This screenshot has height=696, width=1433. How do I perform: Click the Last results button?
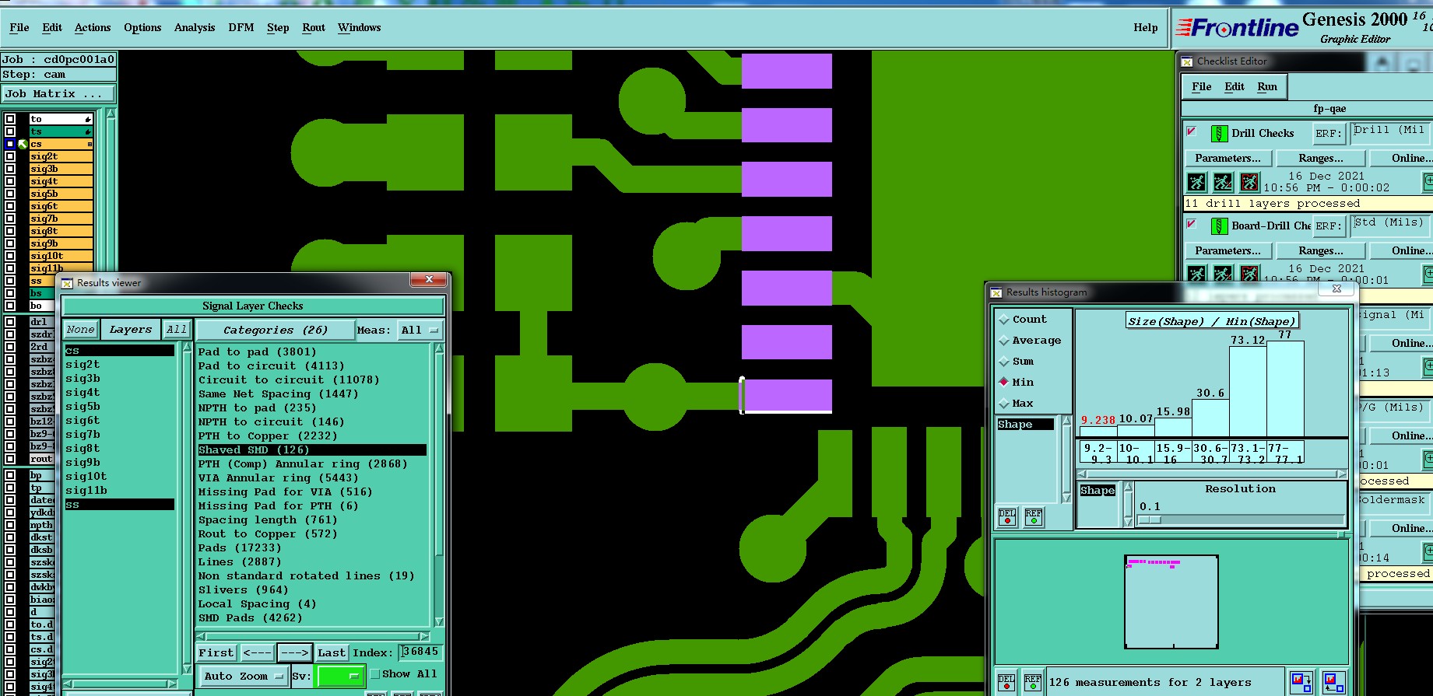[332, 653]
